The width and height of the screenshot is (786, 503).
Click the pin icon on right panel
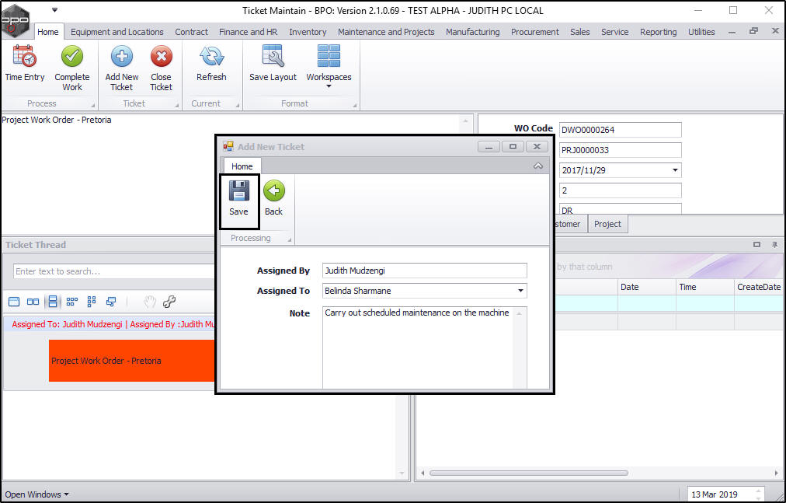click(774, 244)
